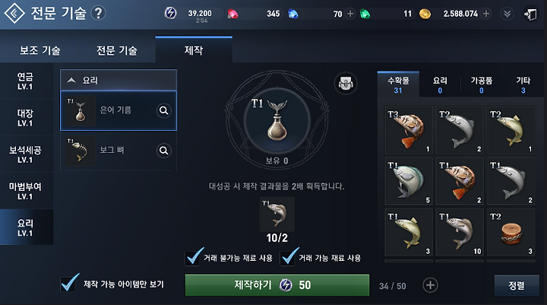547x305 pixels.
Task: Click the plus icon next to gold
Action: 486,14
